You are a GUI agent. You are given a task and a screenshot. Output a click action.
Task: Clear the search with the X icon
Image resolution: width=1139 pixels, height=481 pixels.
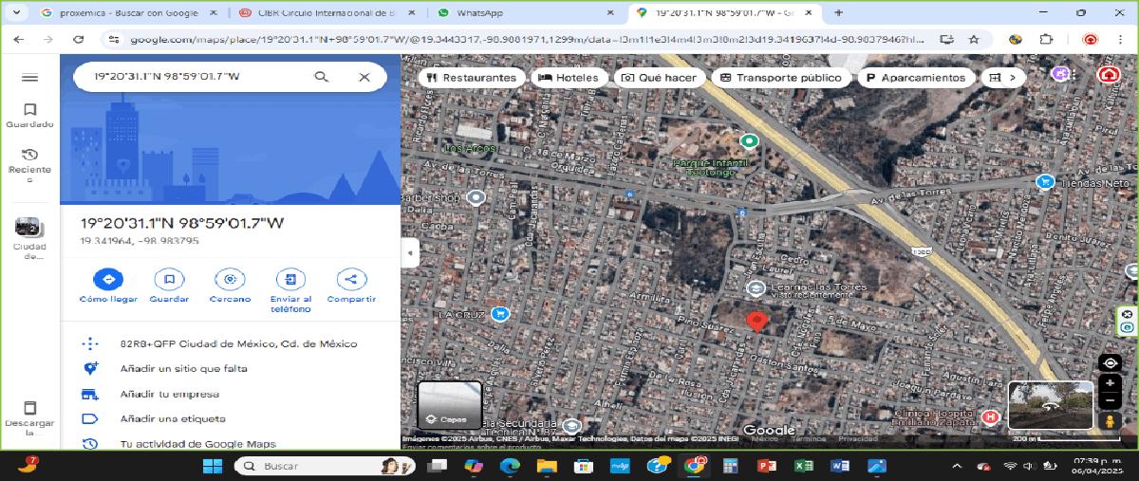coord(364,77)
